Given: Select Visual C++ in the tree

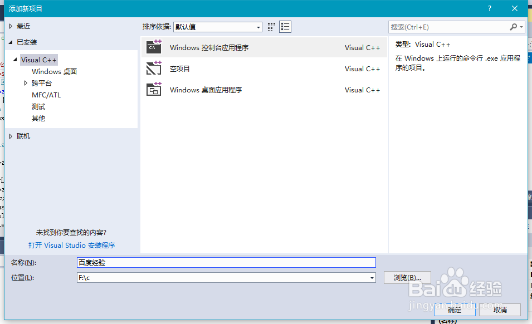Looking at the screenshot, I should point(38,60).
